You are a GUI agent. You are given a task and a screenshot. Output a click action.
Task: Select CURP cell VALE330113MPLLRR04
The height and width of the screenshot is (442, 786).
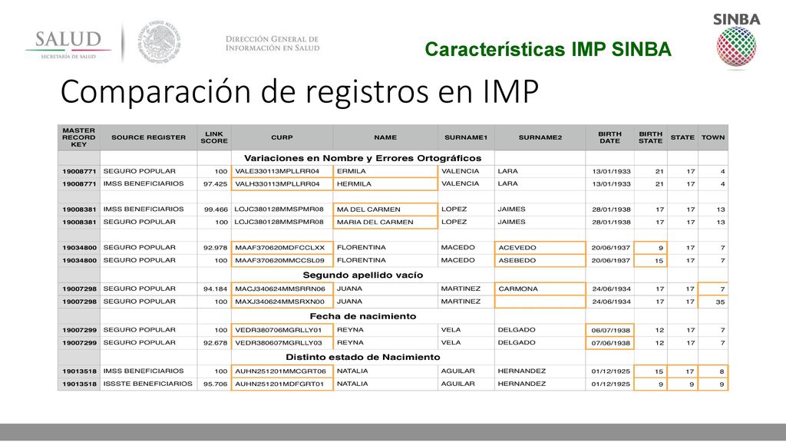tap(282, 171)
